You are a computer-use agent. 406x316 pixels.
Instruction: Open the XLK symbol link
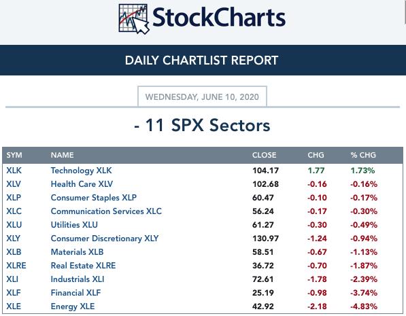pos(14,171)
